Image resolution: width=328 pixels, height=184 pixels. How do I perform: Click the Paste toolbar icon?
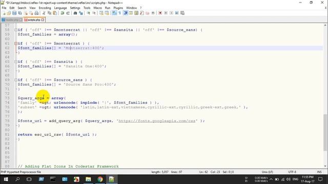[55, 13]
